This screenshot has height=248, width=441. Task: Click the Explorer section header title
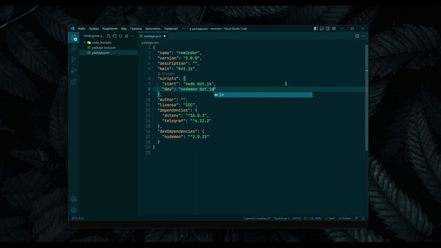(94, 36)
